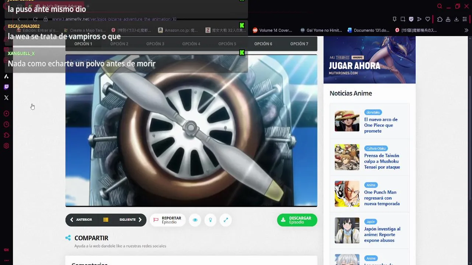The height and width of the screenshot is (265, 472).
Task: Click the donotaku category tag
Action: coord(373,112)
